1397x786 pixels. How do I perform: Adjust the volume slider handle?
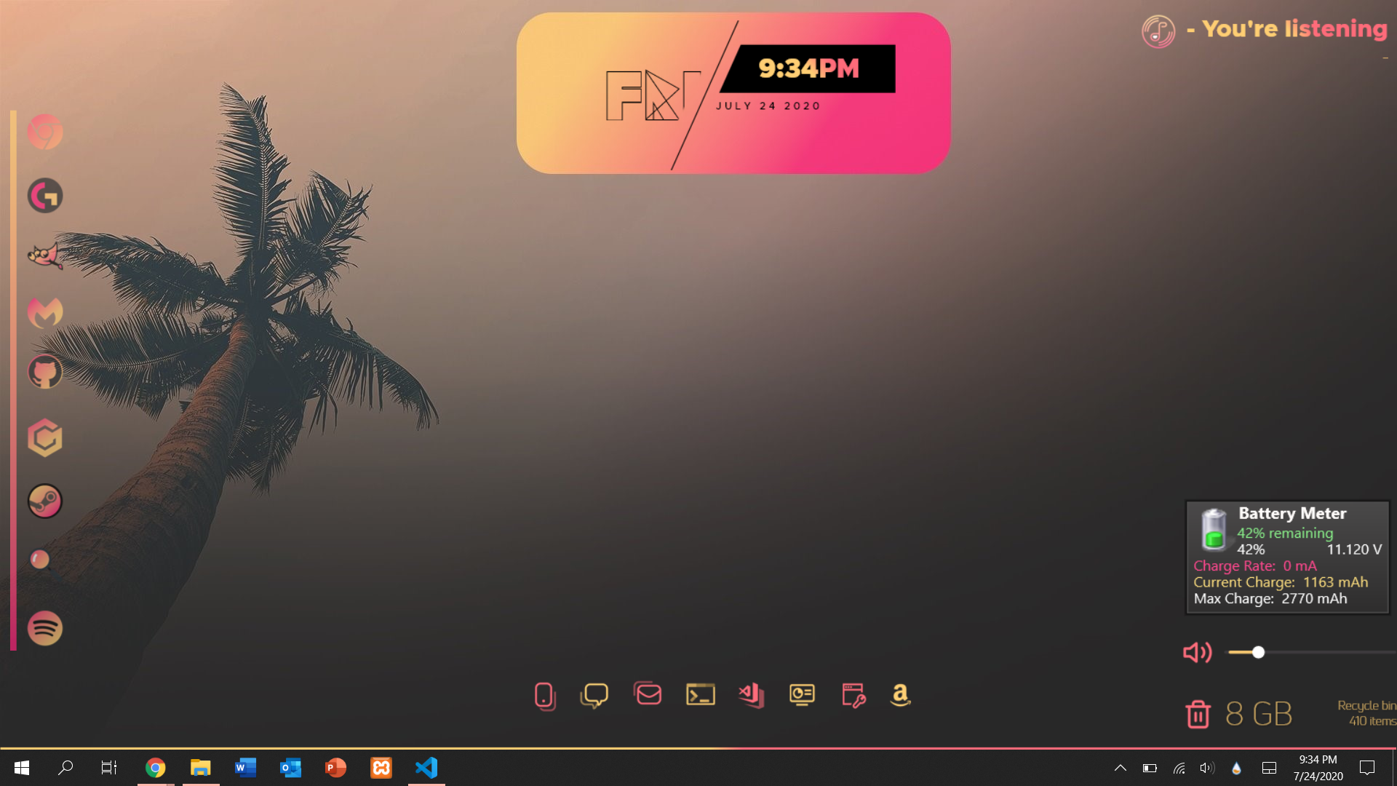(x=1258, y=652)
